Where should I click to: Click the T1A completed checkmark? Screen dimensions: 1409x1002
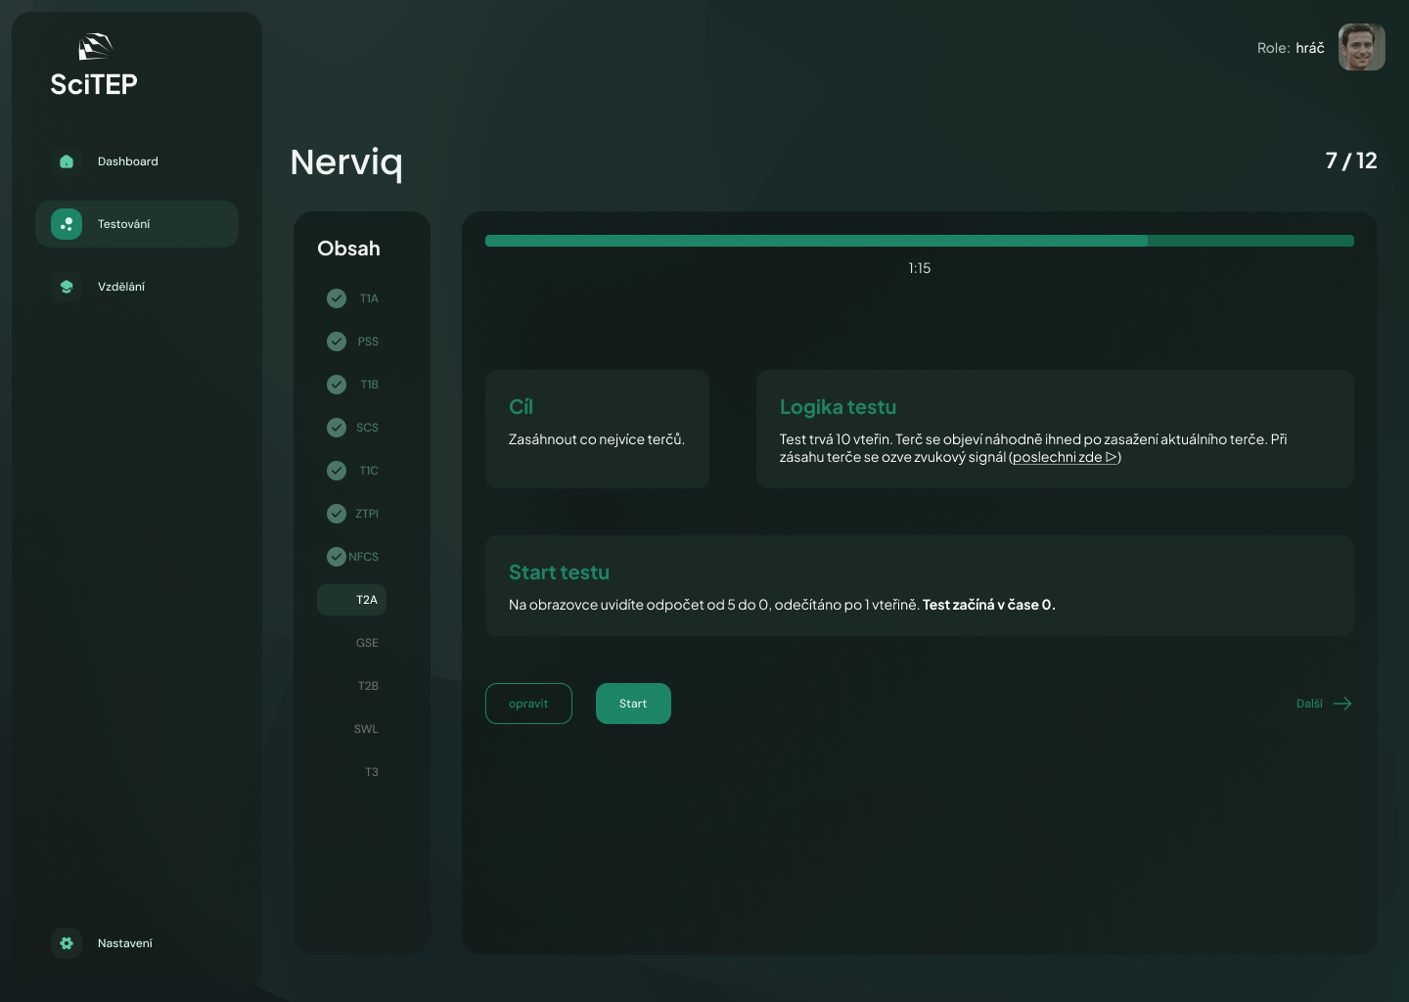[337, 298]
